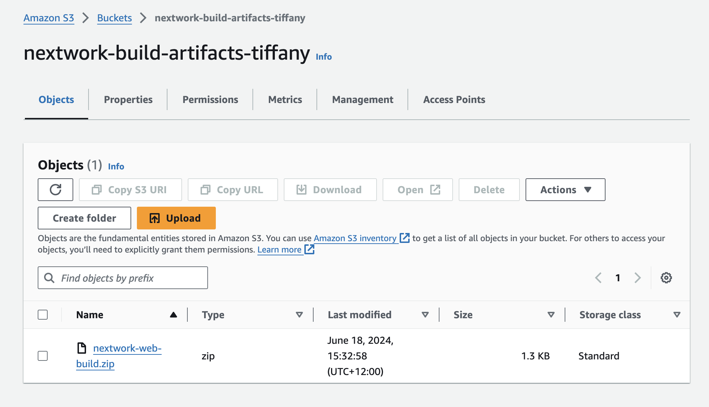Go to the previous page arrow
This screenshot has height=407, width=709.
pyautogui.click(x=598, y=278)
